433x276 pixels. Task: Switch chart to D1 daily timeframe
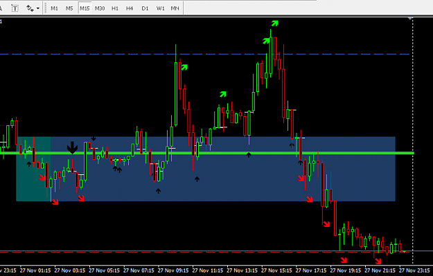[145, 8]
